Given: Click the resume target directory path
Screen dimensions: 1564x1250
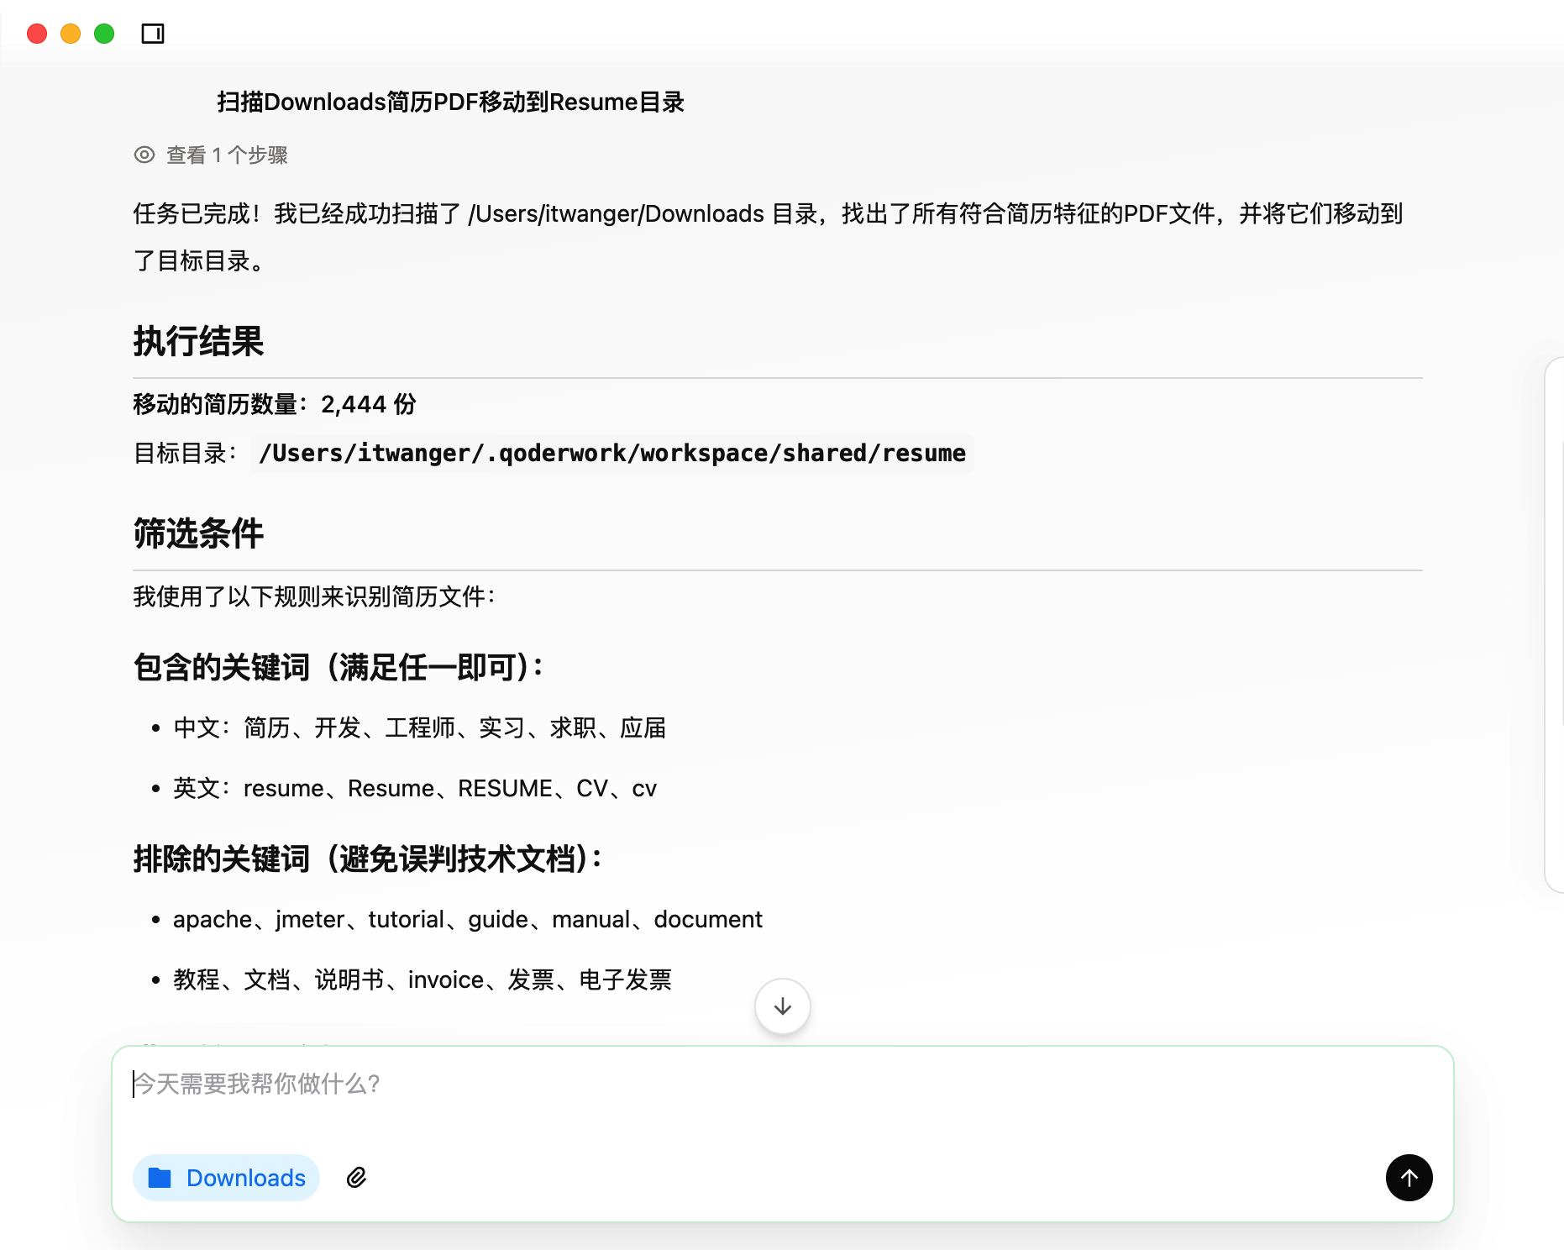Looking at the screenshot, I should 611,454.
